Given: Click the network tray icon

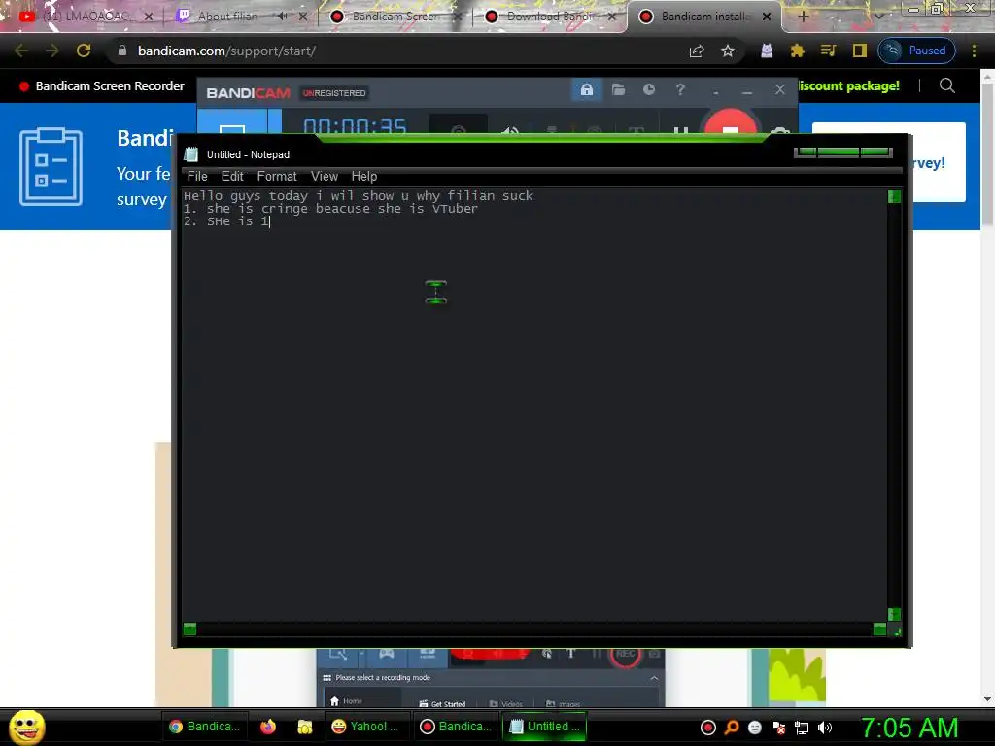Looking at the screenshot, I should pyautogui.click(x=802, y=728).
